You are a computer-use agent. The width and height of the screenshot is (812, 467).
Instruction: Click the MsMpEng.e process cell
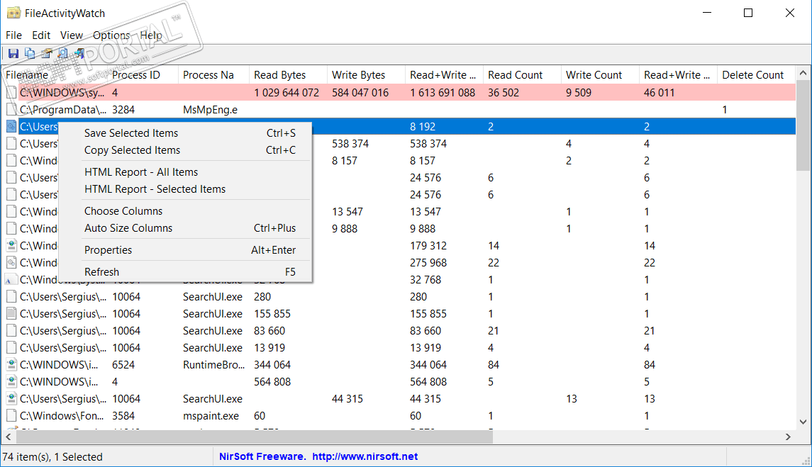tap(210, 110)
